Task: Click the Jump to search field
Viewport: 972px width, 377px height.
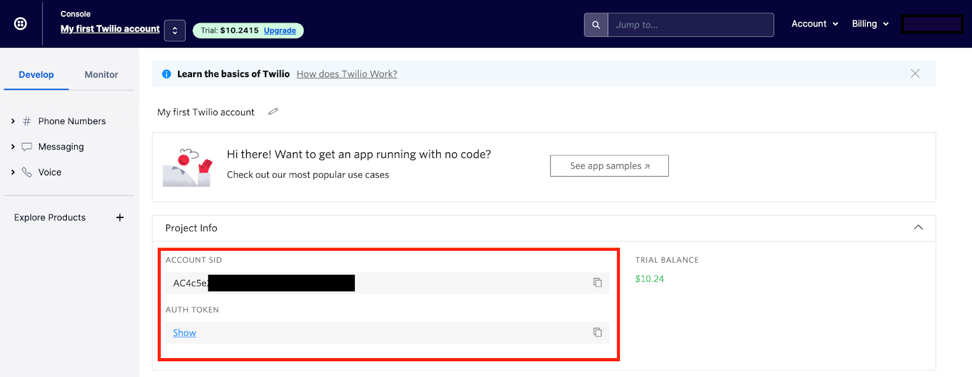Action: pos(691,25)
